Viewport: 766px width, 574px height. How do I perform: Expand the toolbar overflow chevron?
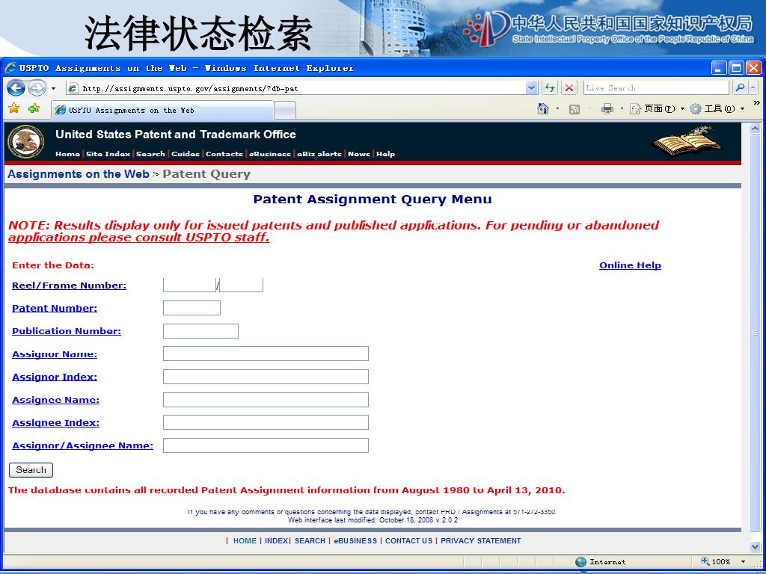757,103
